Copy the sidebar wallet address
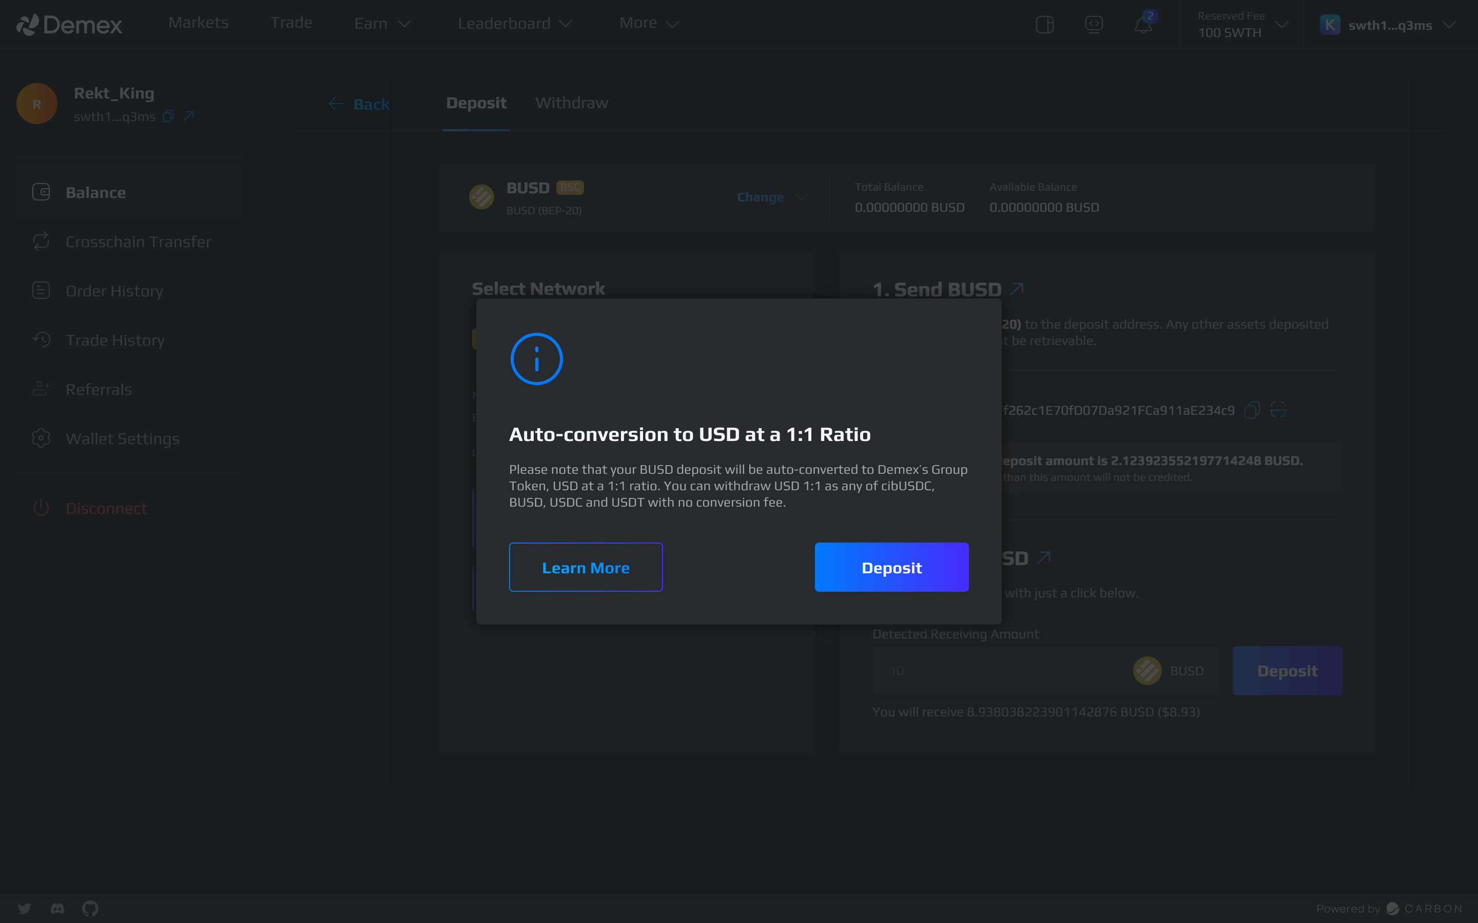Image resolution: width=1478 pixels, height=923 pixels. [168, 116]
